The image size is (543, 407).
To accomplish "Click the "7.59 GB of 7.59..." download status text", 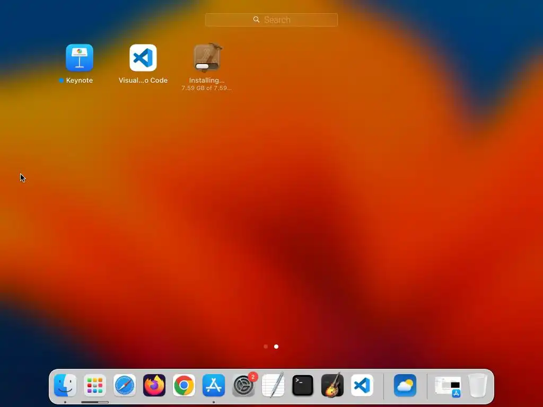I will coord(207,89).
